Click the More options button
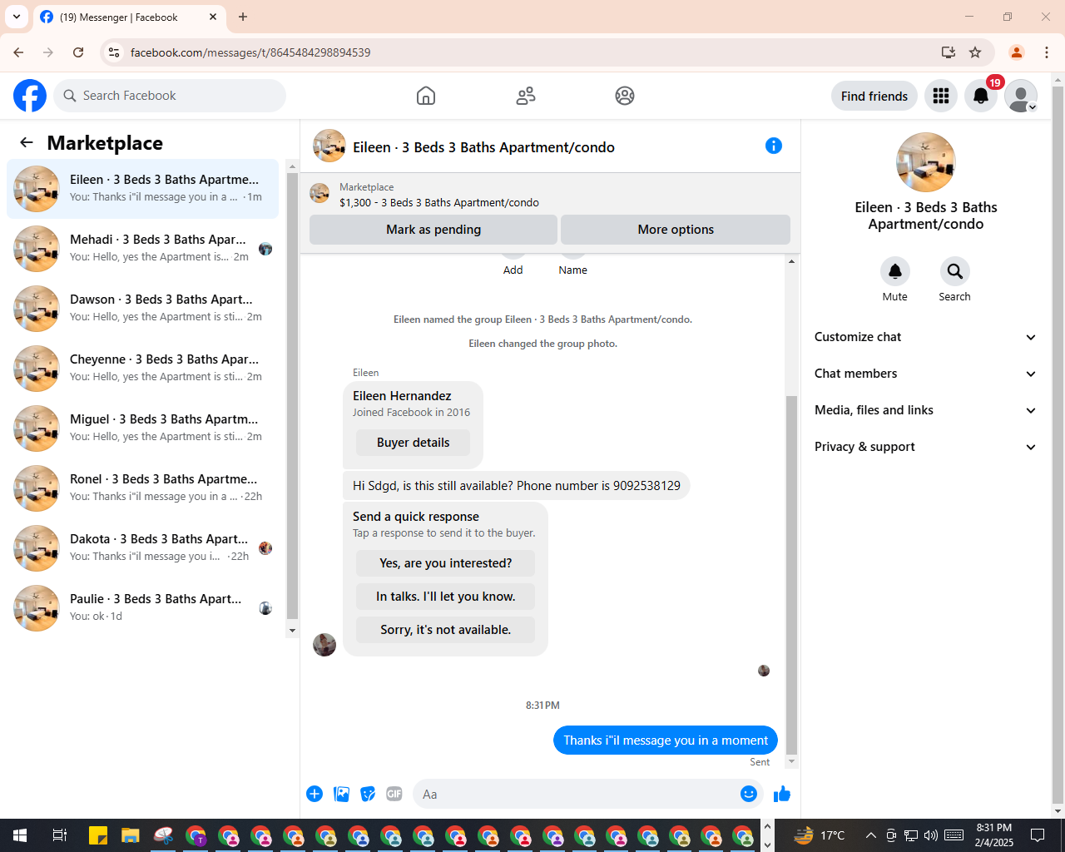 676,230
